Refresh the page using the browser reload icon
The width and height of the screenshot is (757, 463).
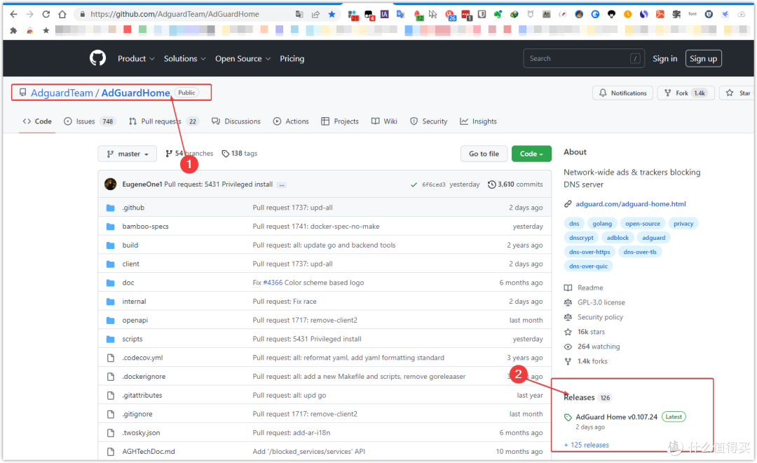click(45, 13)
